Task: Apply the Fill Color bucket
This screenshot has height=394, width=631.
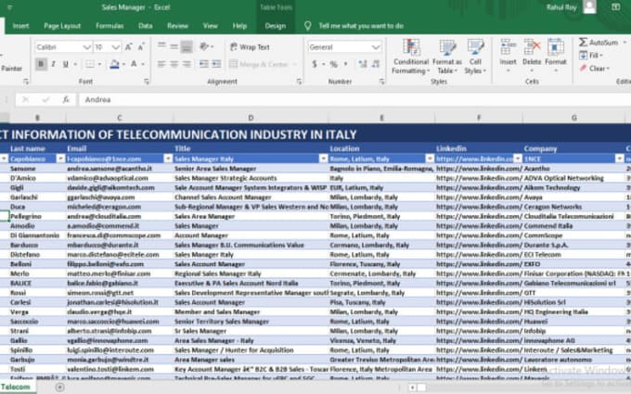Action: (x=115, y=64)
